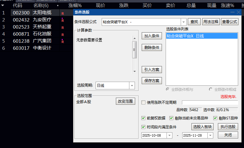Uncheck 前复权数据 checkbox
Screen dimensions: 244x148
pos(143,118)
